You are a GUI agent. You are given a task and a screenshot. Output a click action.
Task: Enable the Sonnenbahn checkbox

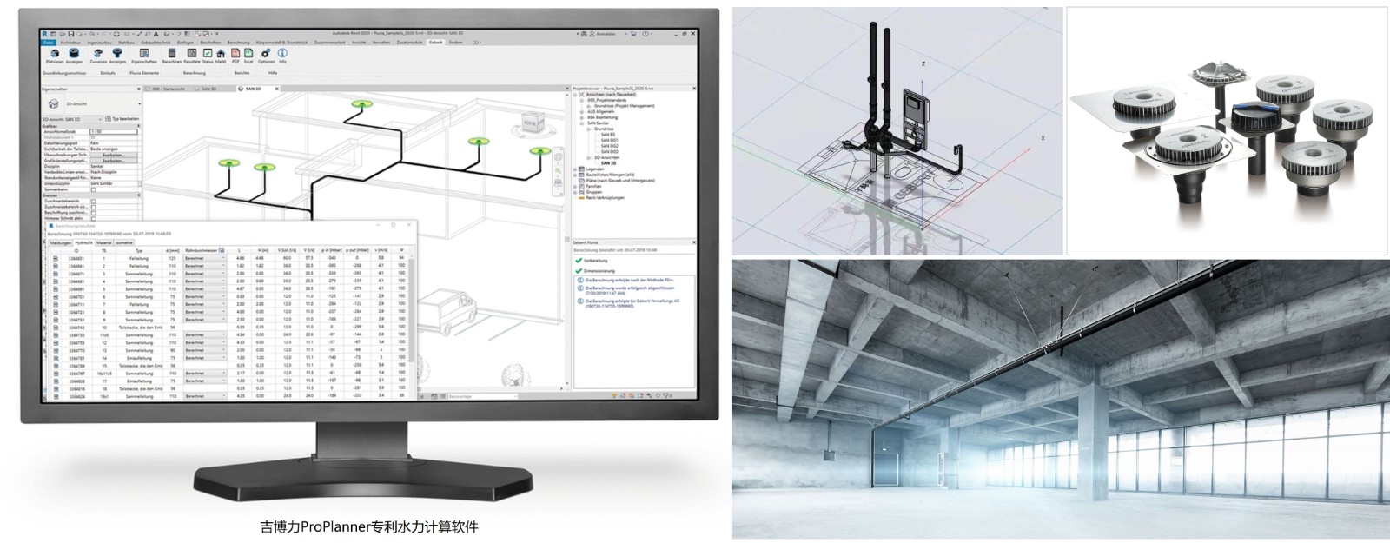coord(94,189)
